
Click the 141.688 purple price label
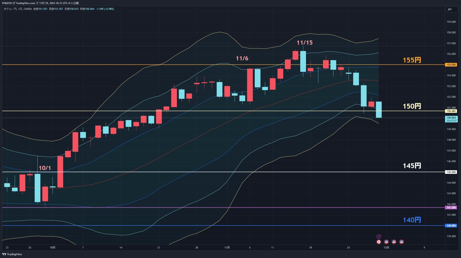click(451, 208)
